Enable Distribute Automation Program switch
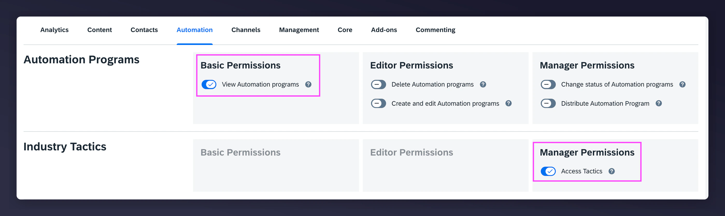 [548, 104]
